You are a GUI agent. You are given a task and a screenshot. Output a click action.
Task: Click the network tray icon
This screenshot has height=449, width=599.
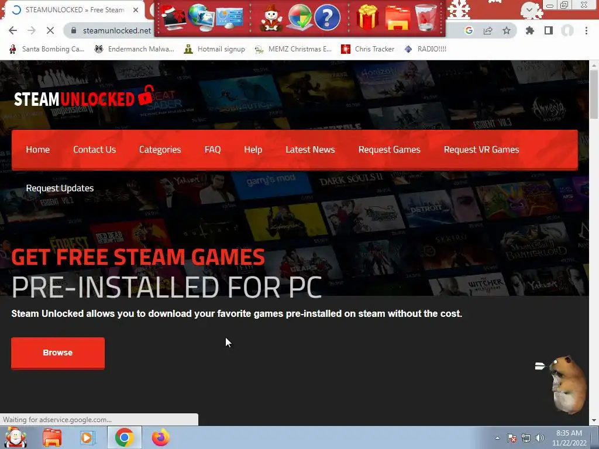(x=526, y=438)
